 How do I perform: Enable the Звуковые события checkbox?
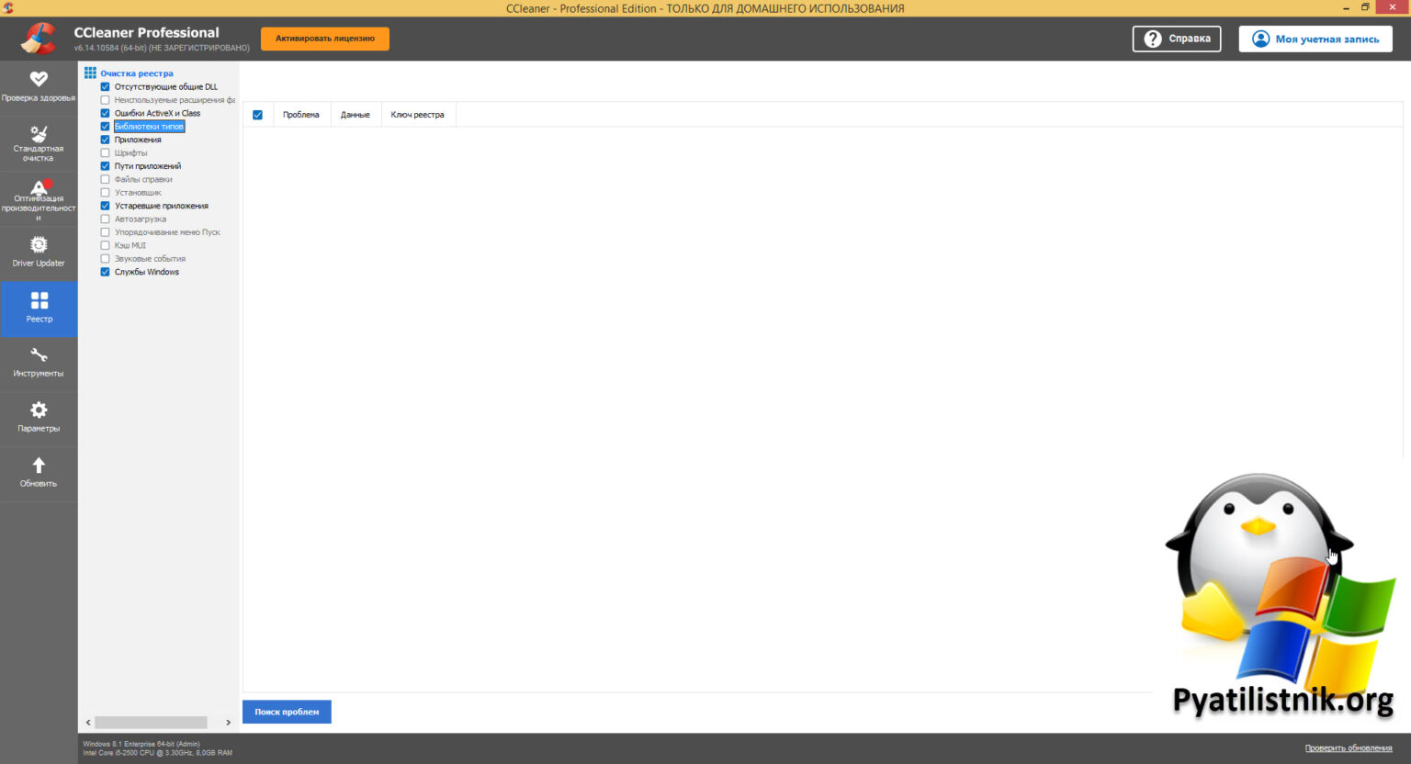[x=105, y=259]
